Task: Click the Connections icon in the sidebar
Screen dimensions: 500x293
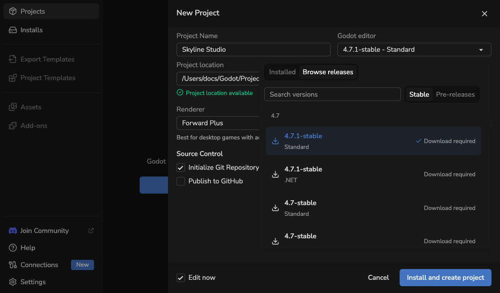Action: click(x=13, y=265)
